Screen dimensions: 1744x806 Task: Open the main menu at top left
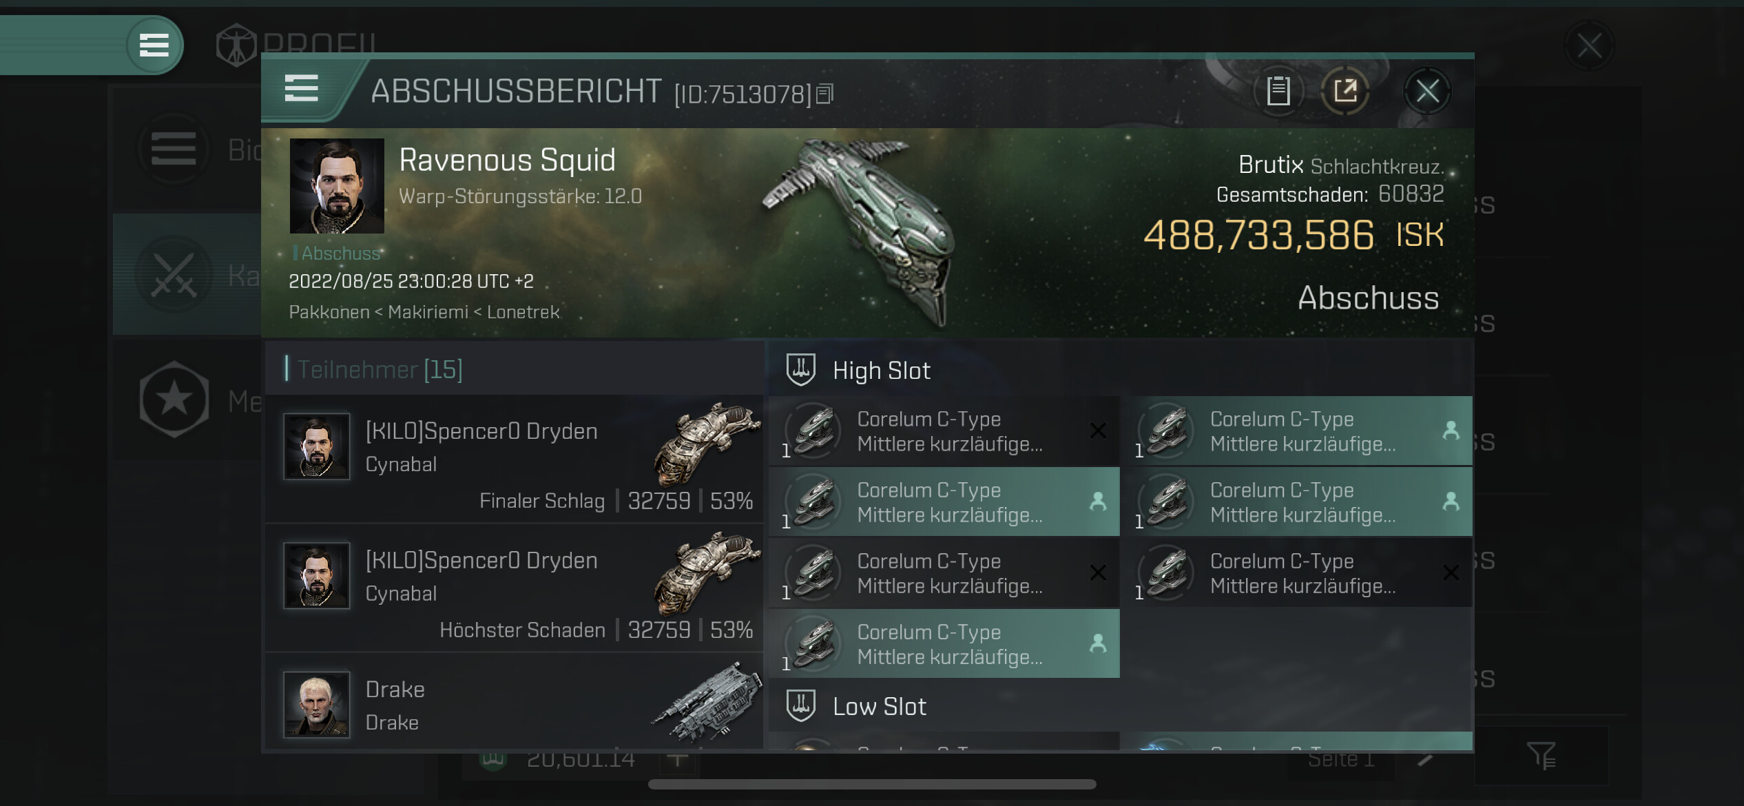154,45
